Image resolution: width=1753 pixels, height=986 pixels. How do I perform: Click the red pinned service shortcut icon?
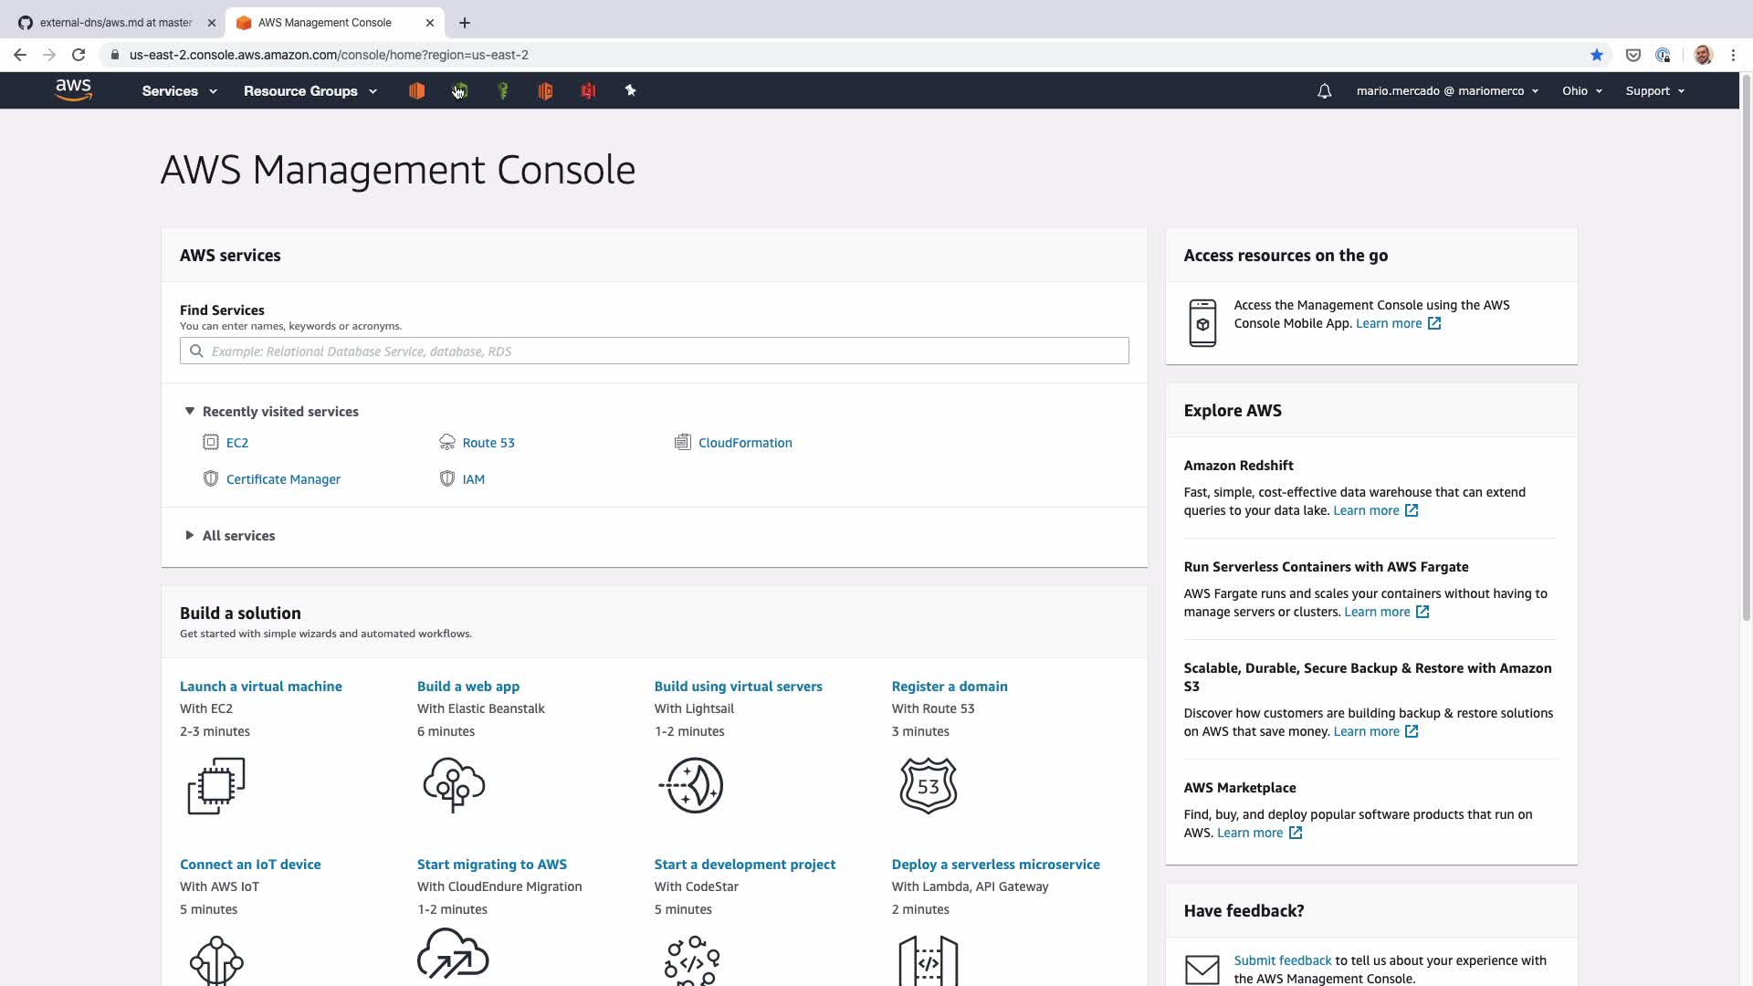pos(588,90)
